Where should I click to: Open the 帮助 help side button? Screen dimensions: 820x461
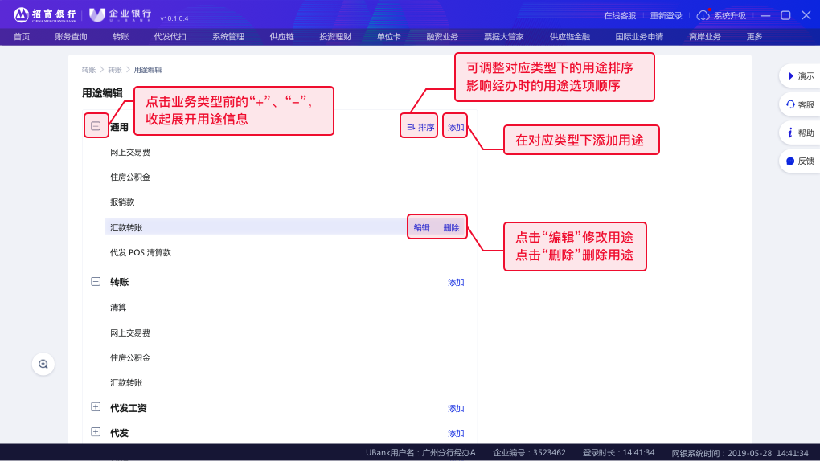799,133
